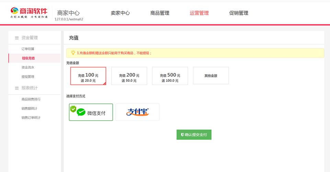Viewport: 330px width, 172px height.
Task: Click the 选择支付方式 label
Action: point(76,96)
